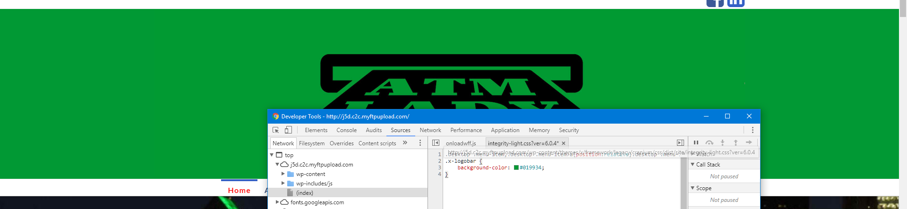This screenshot has width=907, height=209.
Task: Activate the inspect element picker icon
Action: pos(276,130)
